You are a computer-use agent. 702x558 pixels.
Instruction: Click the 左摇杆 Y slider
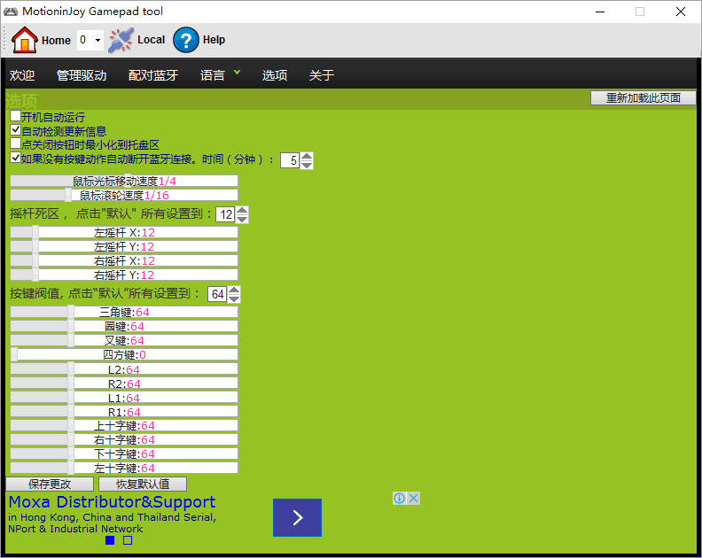pos(124,246)
